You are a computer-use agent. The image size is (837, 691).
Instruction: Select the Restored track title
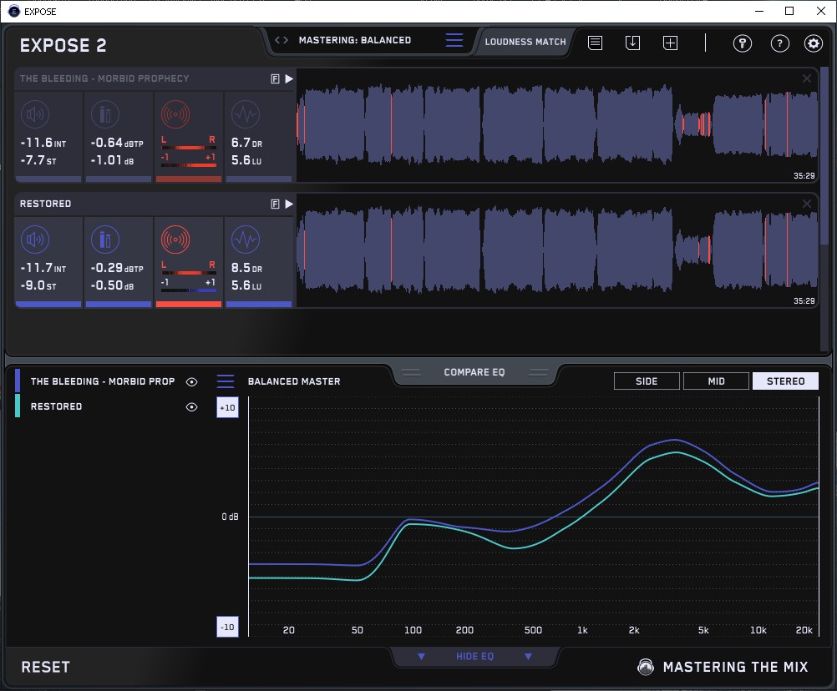point(45,204)
